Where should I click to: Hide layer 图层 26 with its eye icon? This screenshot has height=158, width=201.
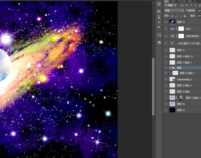click(166, 22)
